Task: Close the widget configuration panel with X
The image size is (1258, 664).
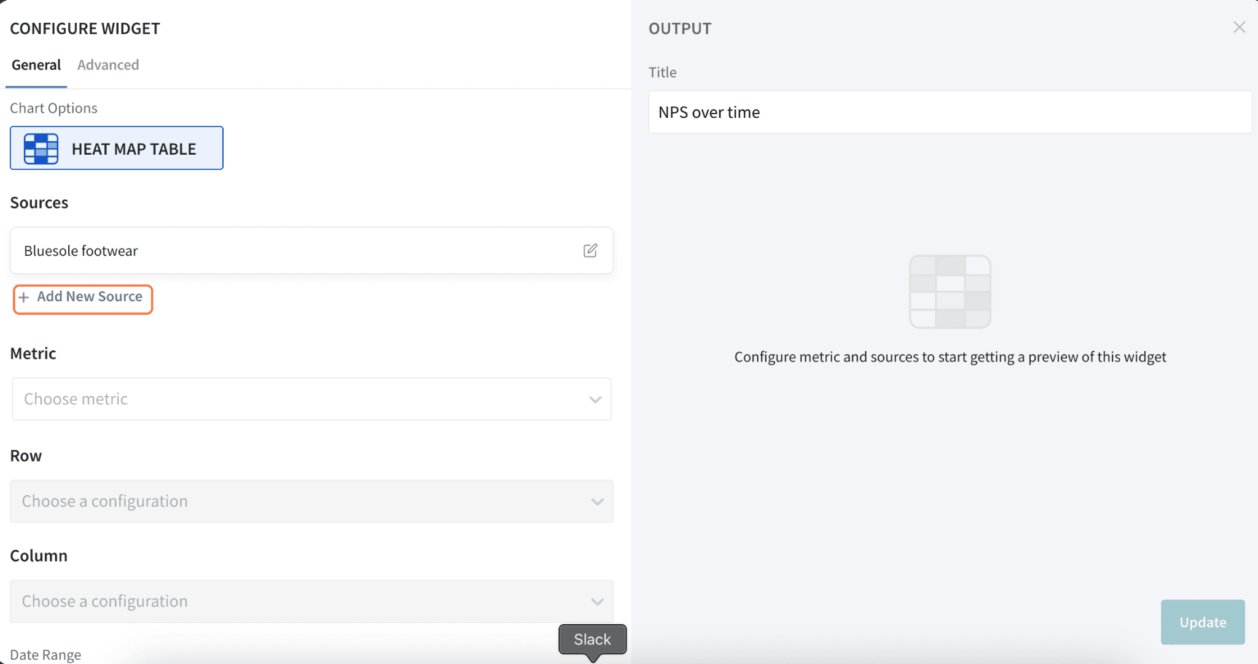Action: [x=1239, y=28]
